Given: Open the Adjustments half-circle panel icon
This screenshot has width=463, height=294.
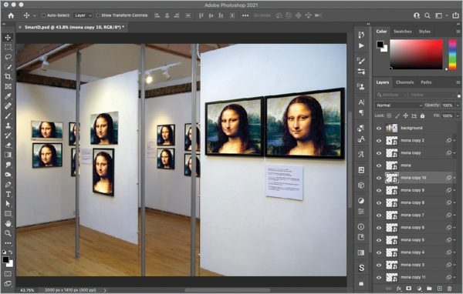Looking at the screenshot, I should pyautogui.click(x=361, y=201).
